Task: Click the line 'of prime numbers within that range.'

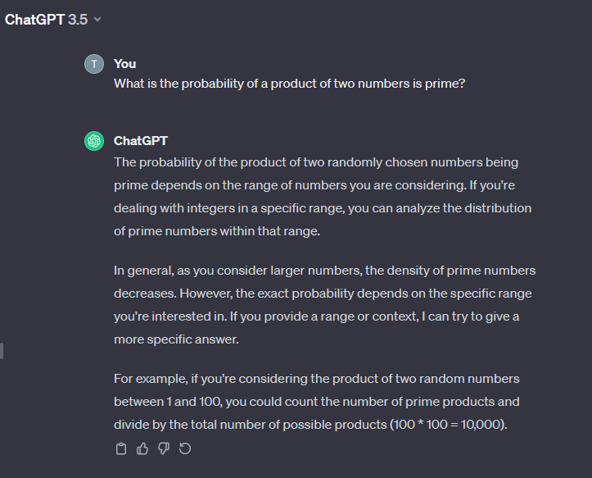Action: (x=217, y=231)
